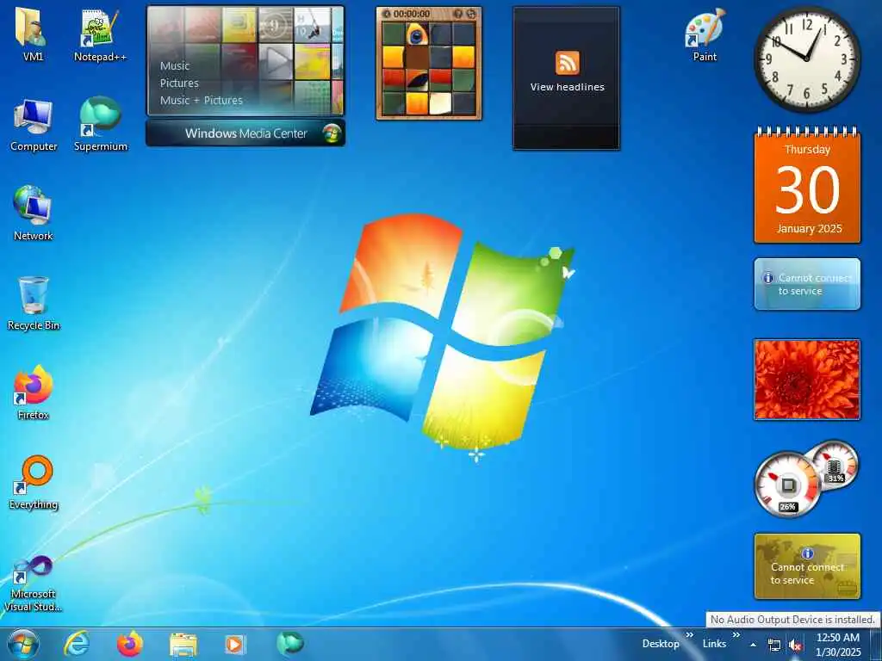Select the Network desktop icon
882x661 pixels.
click(x=33, y=213)
